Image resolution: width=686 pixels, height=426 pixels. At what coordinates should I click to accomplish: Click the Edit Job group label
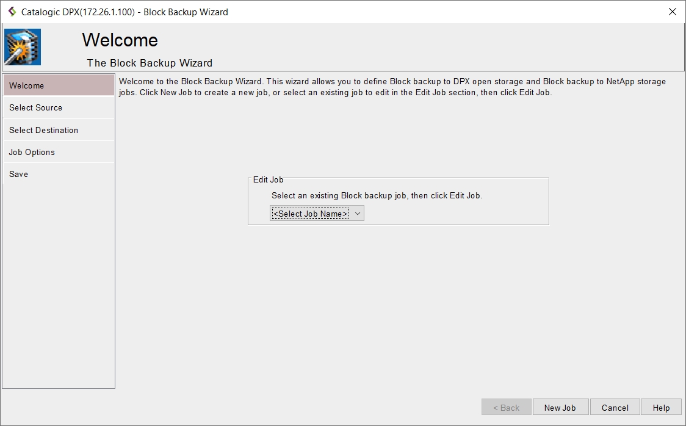click(x=268, y=179)
